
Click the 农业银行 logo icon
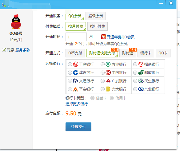[108, 64]
